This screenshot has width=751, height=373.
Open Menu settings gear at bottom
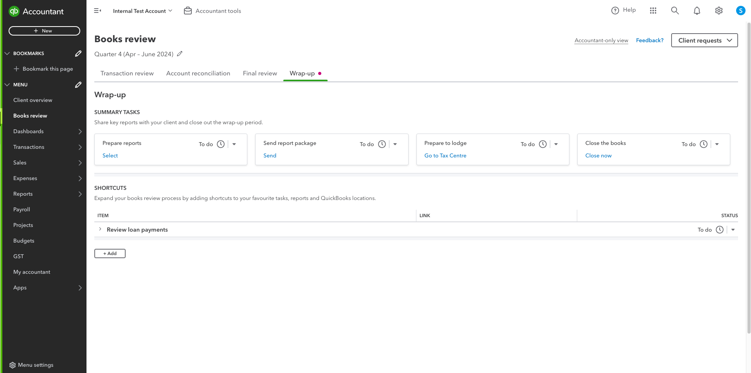(x=13, y=365)
